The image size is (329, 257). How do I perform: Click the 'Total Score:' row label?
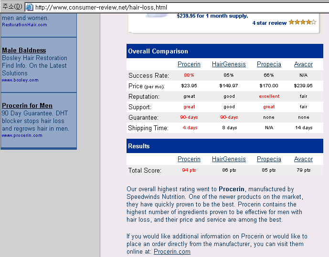point(145,170)
